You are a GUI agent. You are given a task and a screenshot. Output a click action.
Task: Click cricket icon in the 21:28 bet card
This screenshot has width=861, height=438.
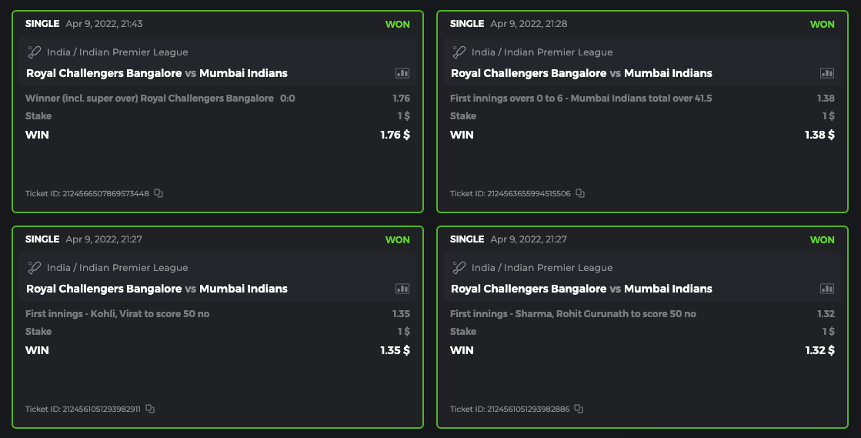pos(459,52)
